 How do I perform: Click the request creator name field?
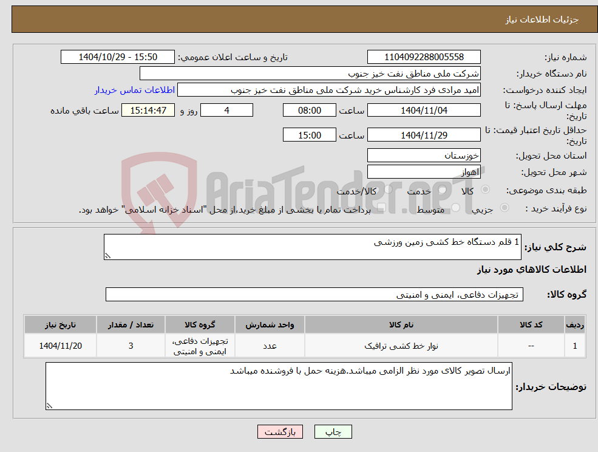[x=328, y=90]
